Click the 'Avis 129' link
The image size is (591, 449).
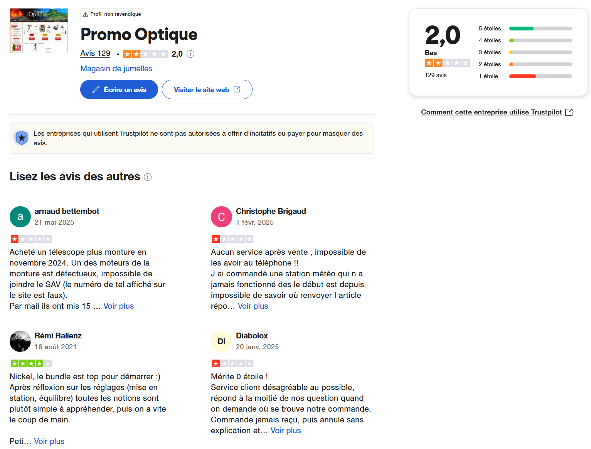tap(95, 54)
